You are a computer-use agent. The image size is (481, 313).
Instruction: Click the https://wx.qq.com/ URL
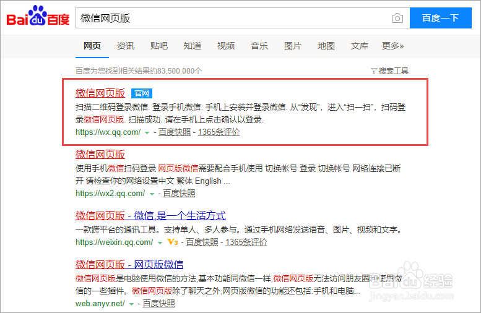[x=108, y=132]
